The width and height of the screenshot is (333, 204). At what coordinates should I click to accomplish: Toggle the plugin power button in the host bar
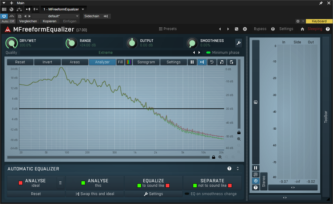[4, 16]
